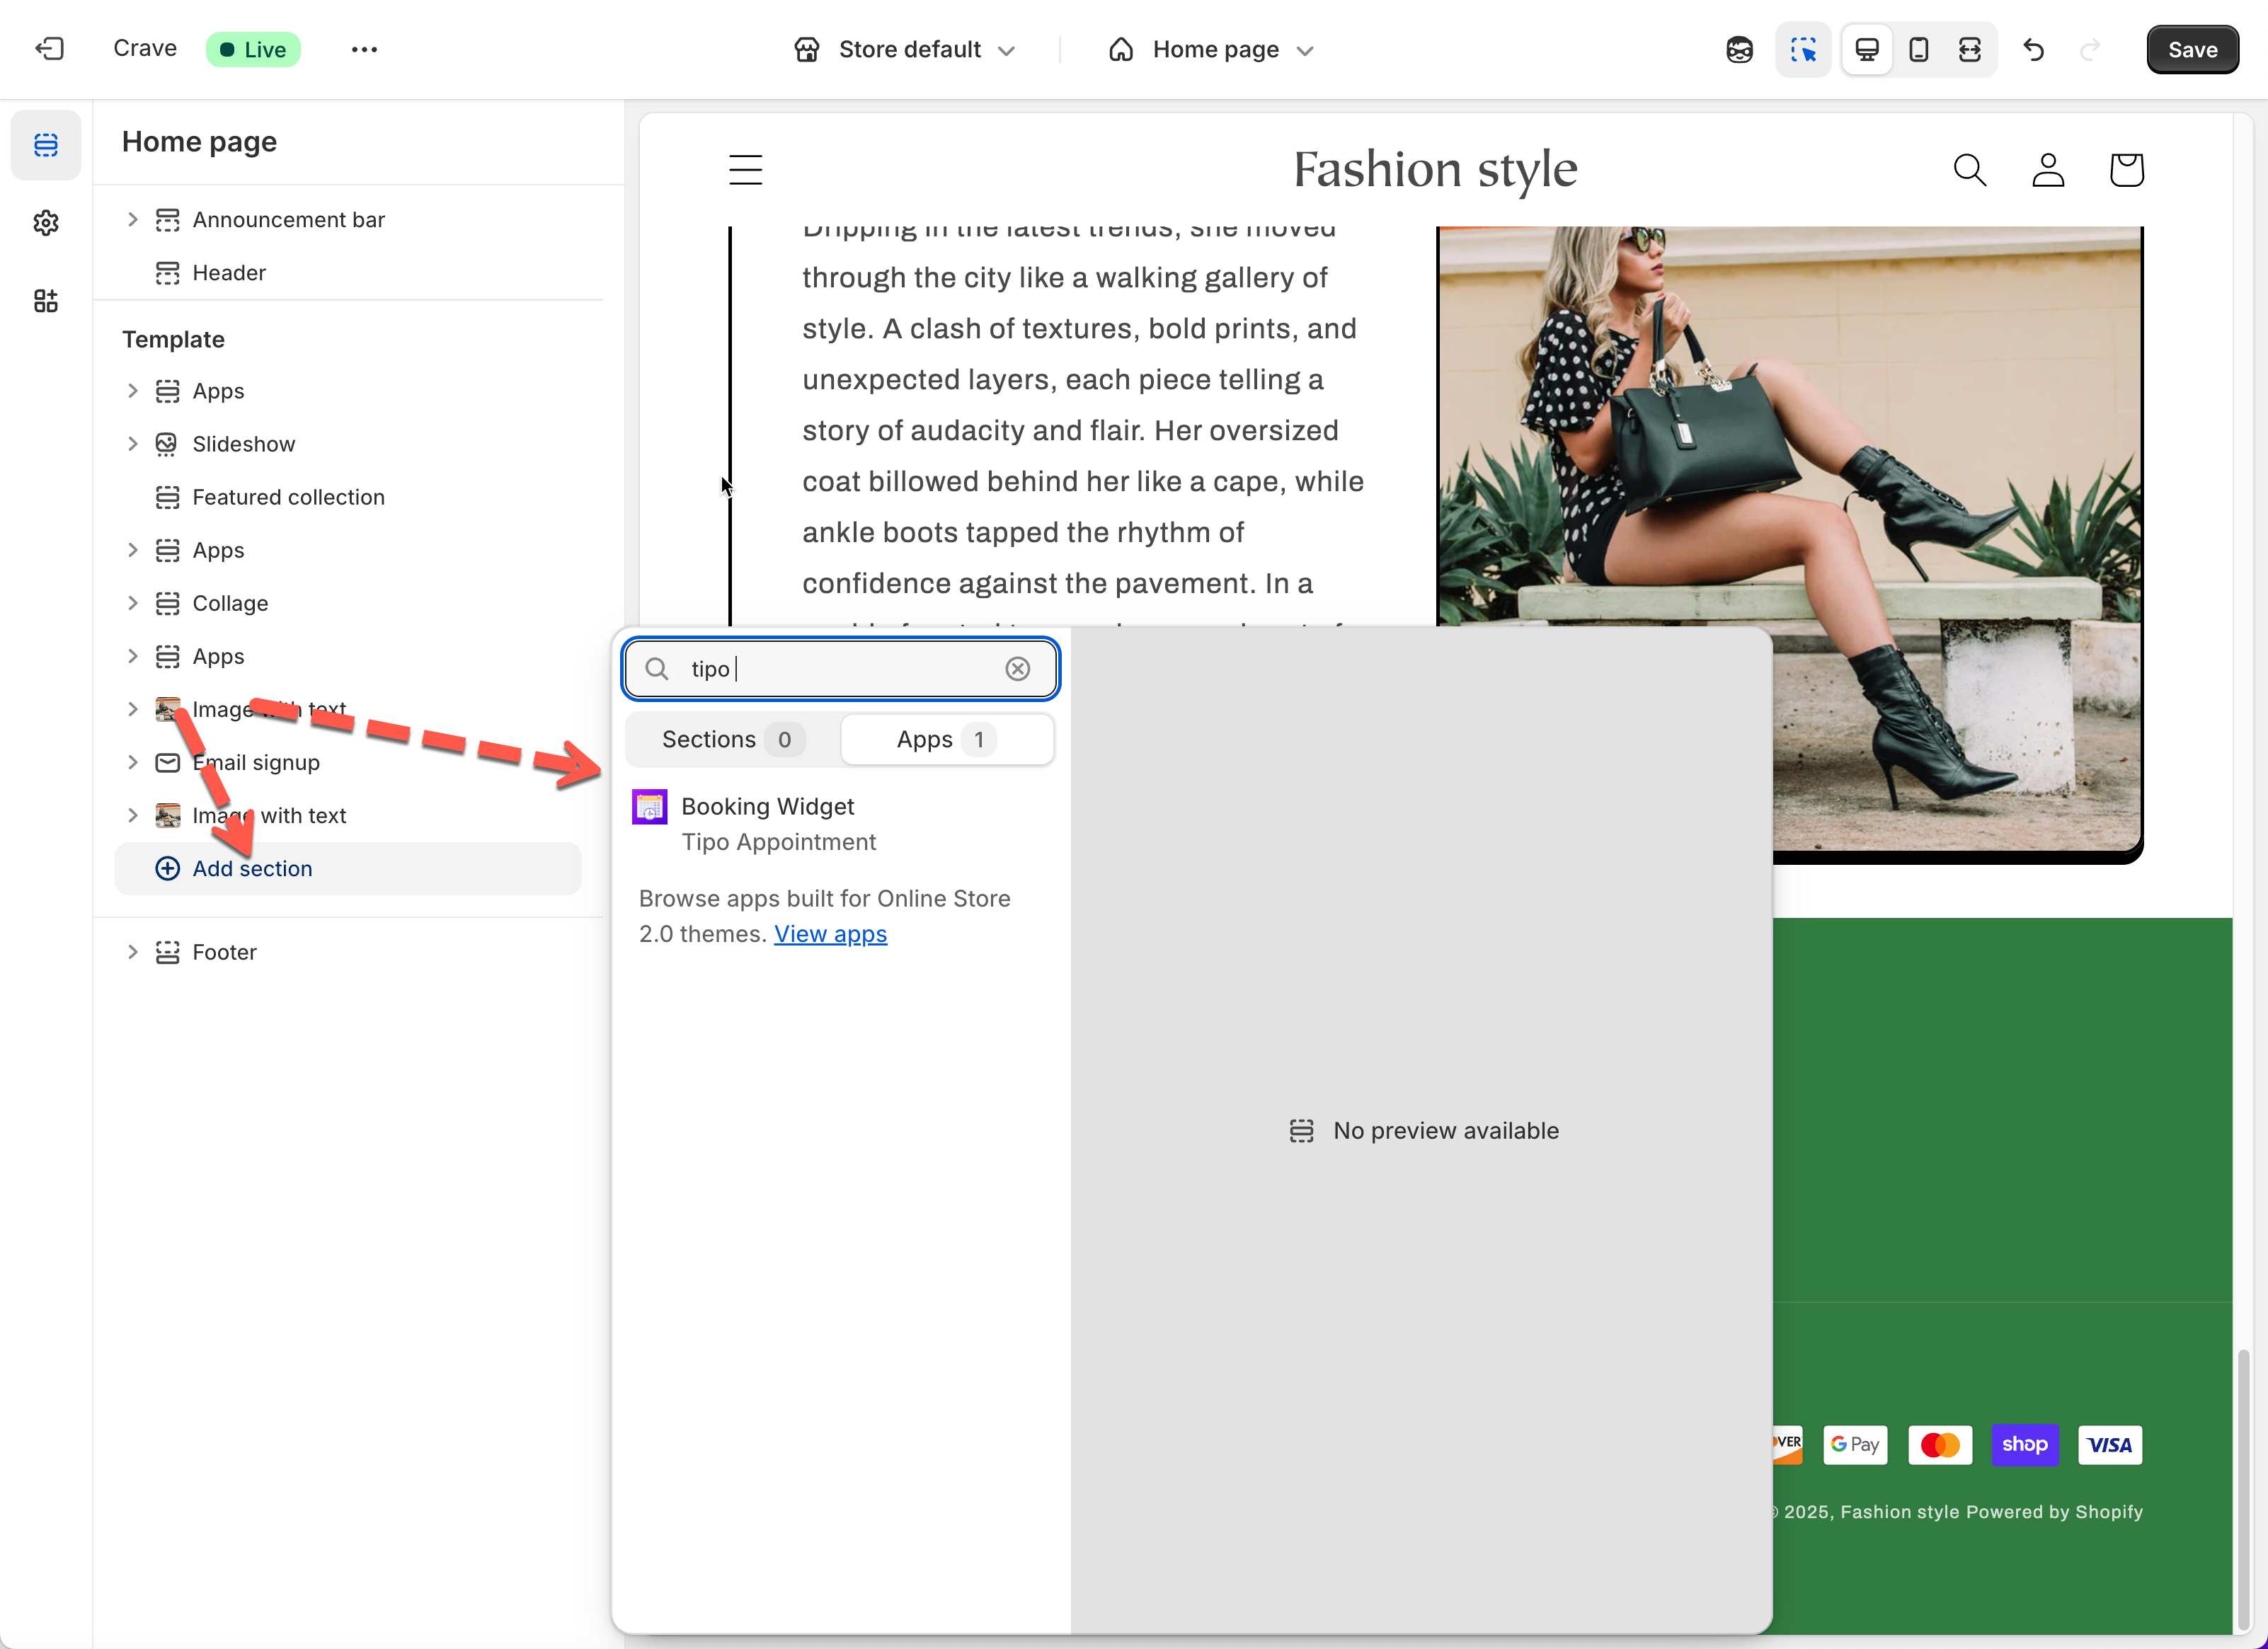2268x1649 pixels.
Task: Open the hamburger menu in preview
Action: pyautogui.click(x=745, y=170)
